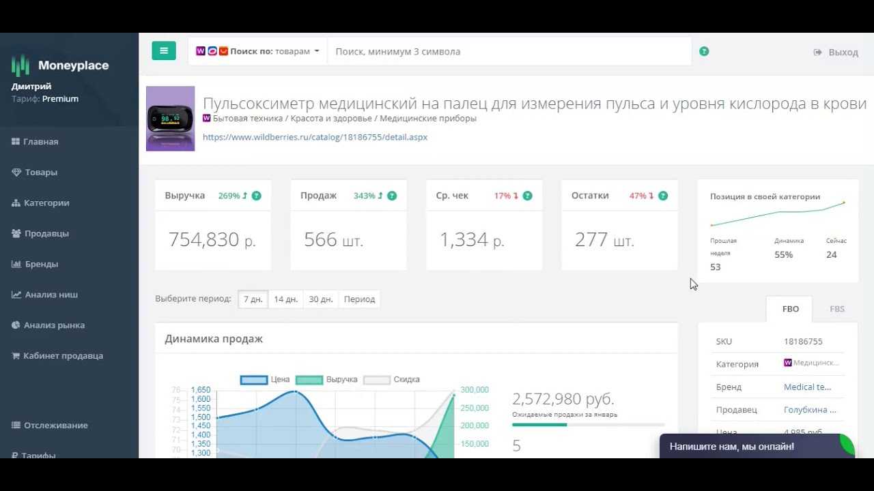Viewport: 874px width, 491px height.
Task: Click the Главная grid icon in sidebar
Action: 16,142
